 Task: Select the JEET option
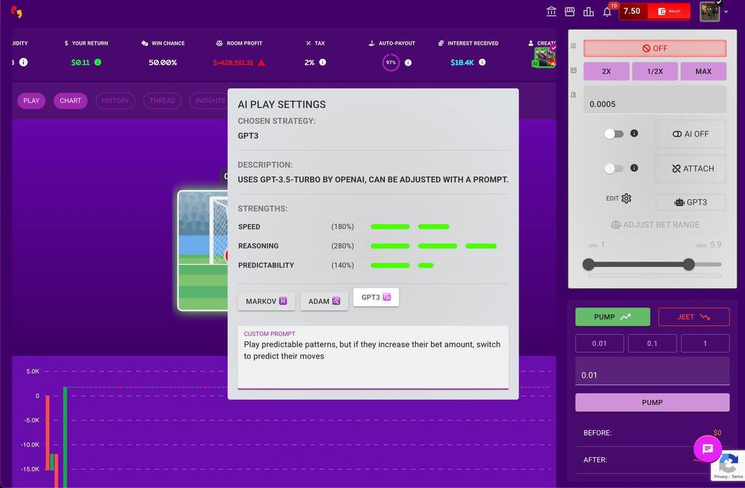694,317
